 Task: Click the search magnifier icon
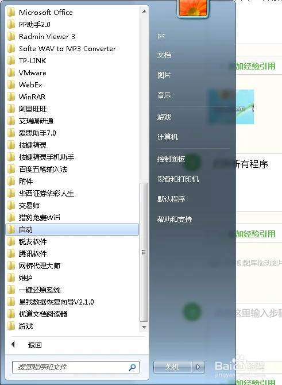(x=132, y=367)
